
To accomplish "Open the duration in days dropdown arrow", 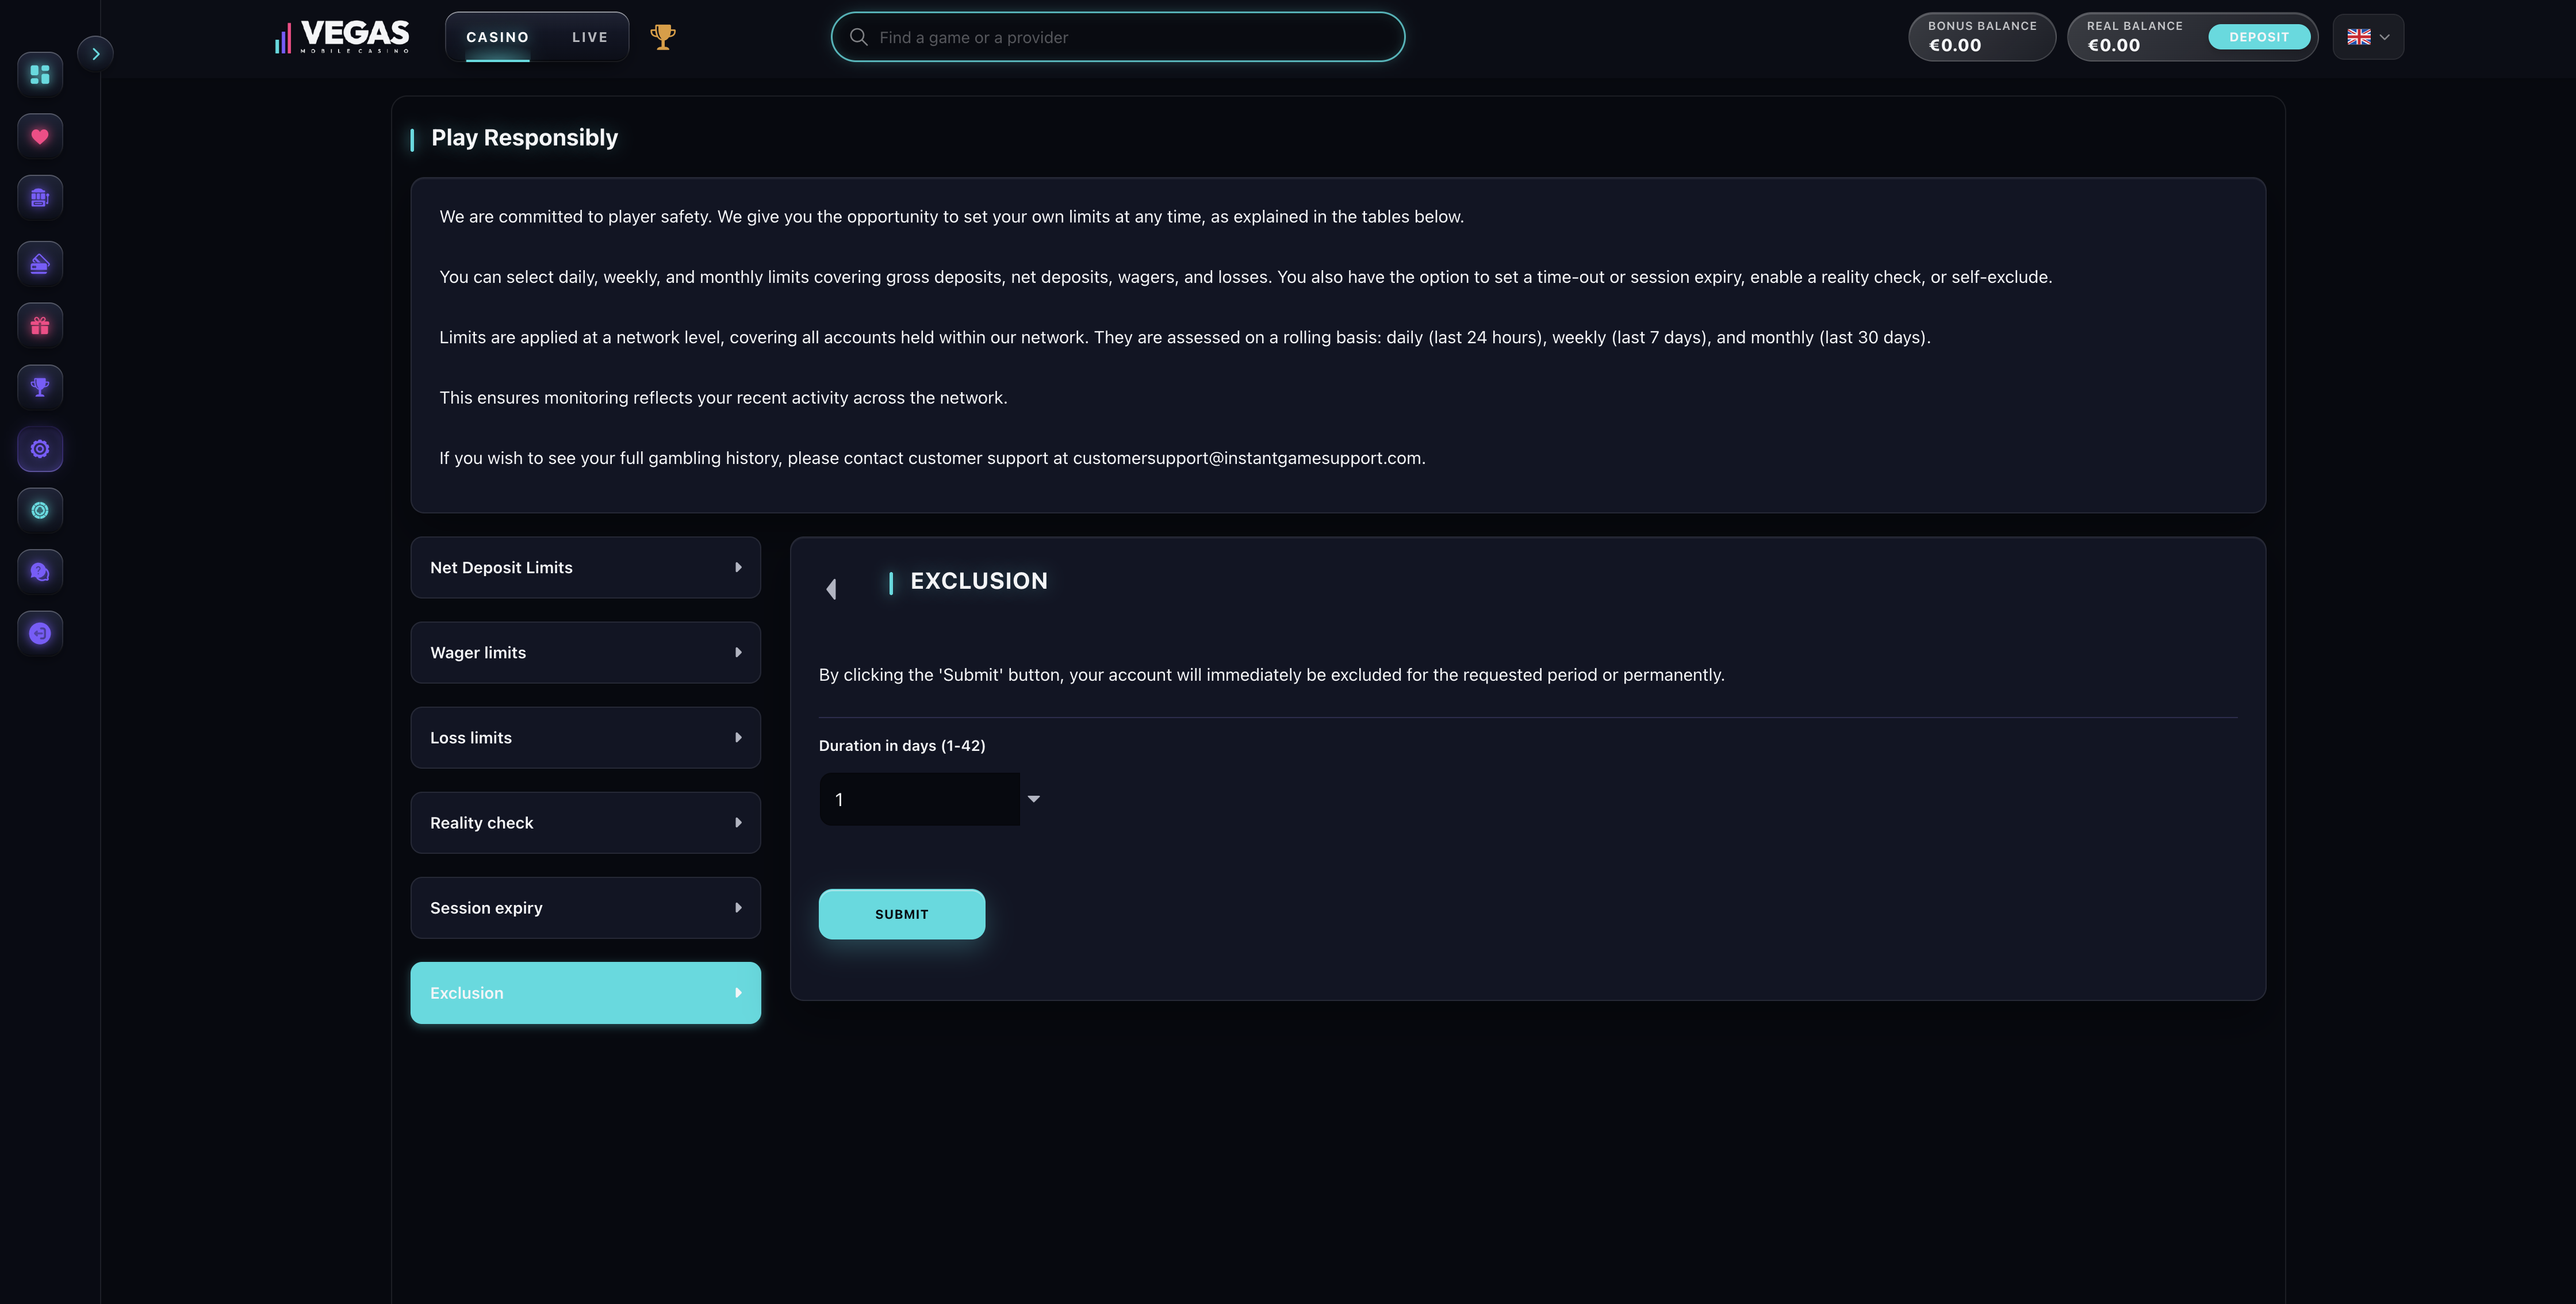I will click(x=1034, y=799).
